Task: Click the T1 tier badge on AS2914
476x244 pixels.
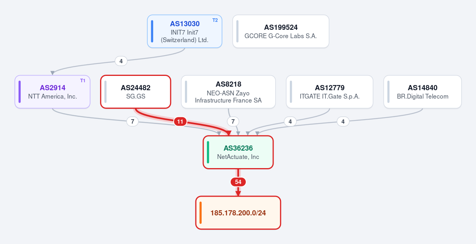Action: tap(83, 81)
